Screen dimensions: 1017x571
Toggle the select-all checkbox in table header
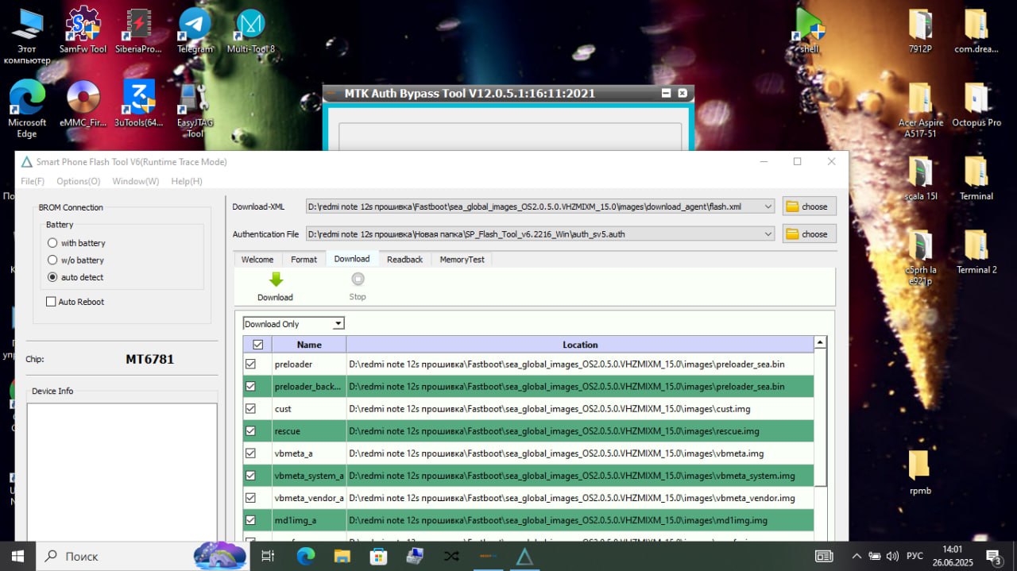257,345
